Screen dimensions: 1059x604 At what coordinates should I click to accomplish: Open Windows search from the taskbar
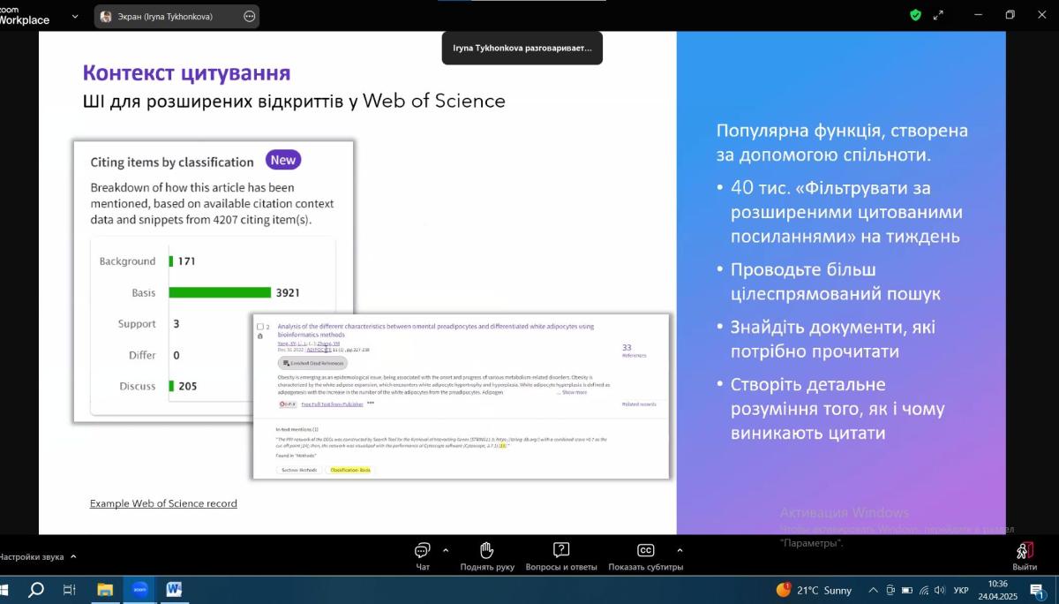(36, 589)
